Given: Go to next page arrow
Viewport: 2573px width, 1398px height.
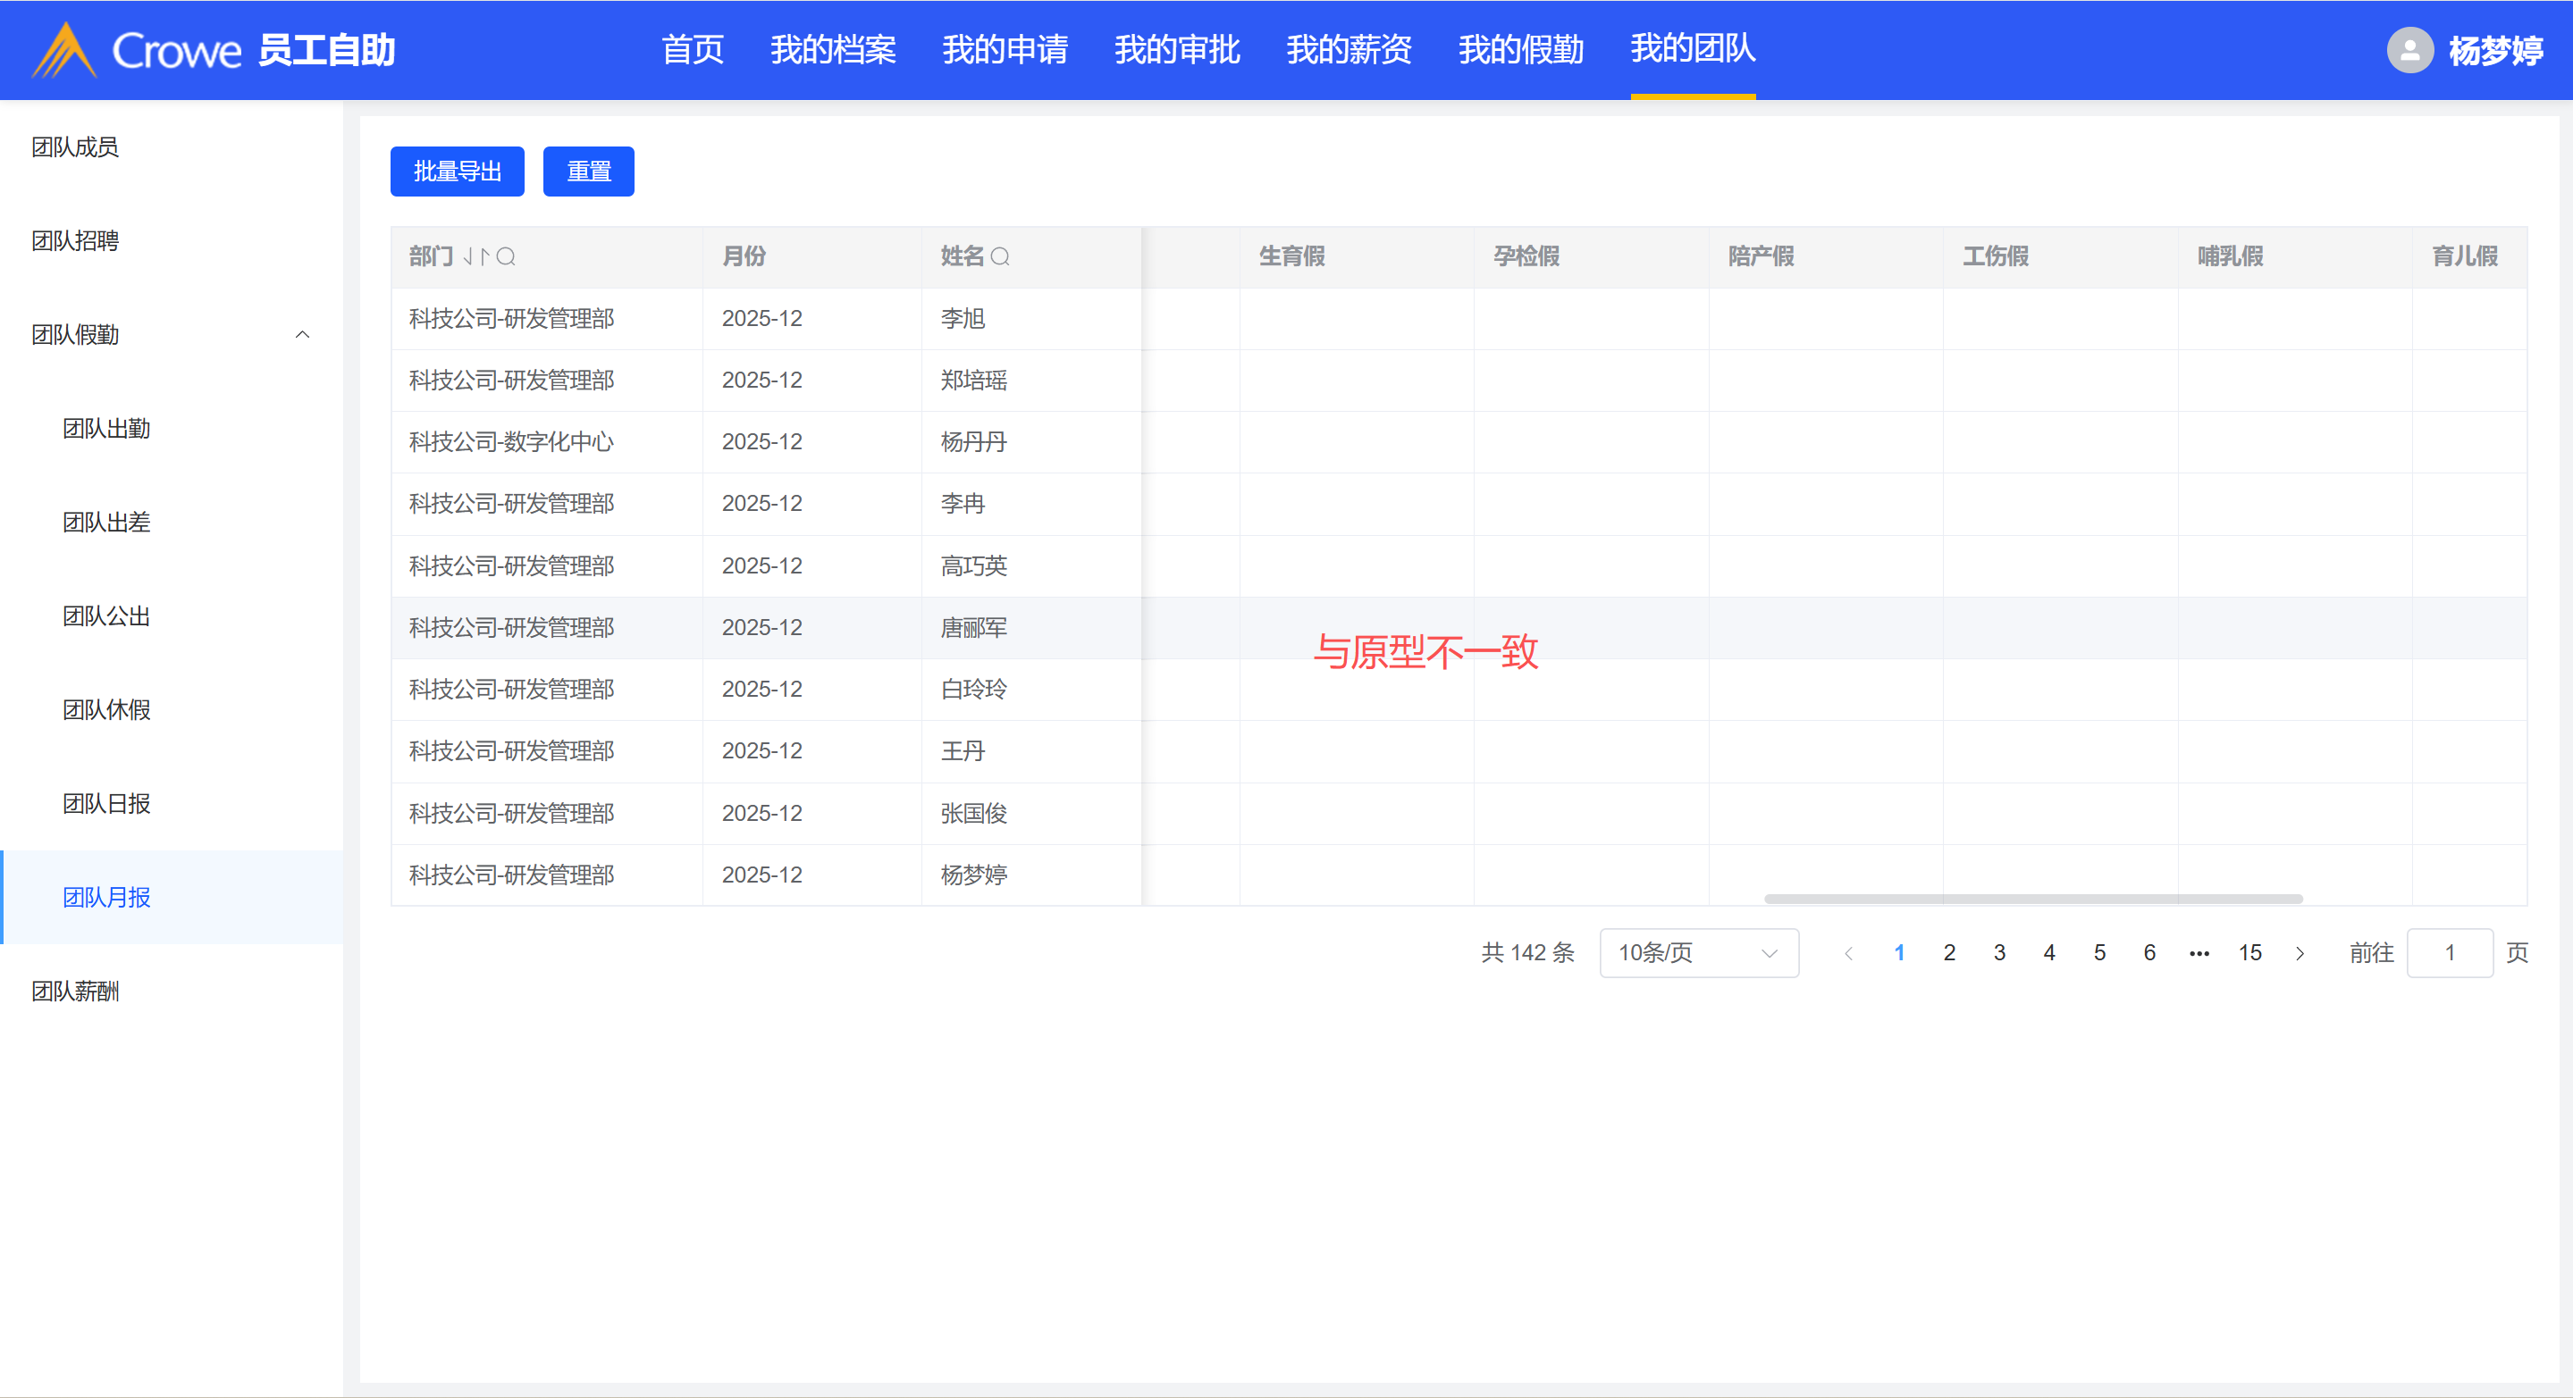Looking at the screenshot, I should point(2300,952).
